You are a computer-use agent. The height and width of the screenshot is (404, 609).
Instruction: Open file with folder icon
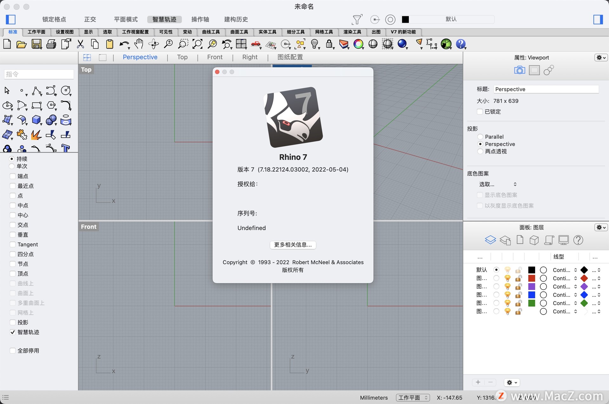(x=21, y=44)
